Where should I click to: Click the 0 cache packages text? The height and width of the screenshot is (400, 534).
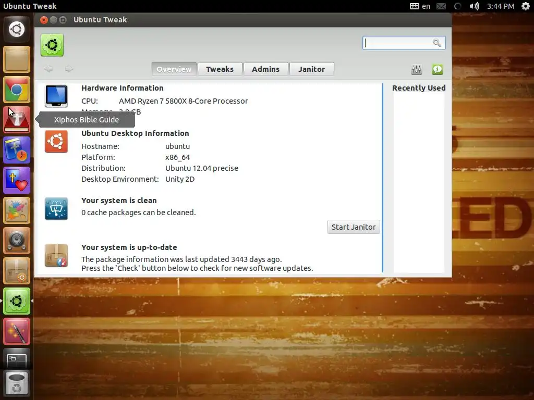point(139,213)
